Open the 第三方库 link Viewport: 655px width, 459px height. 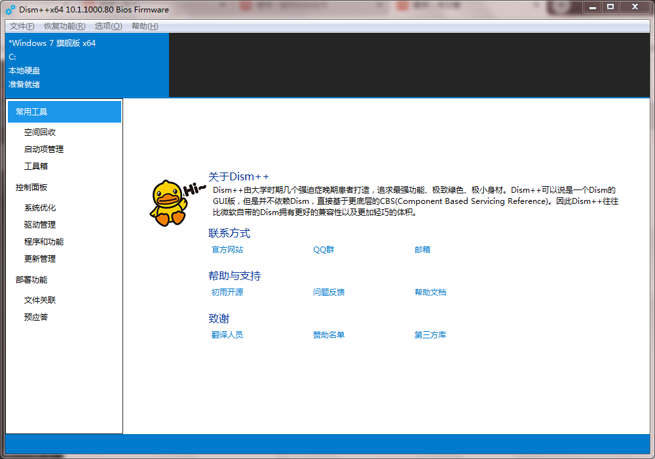click(x=430, y=335)
